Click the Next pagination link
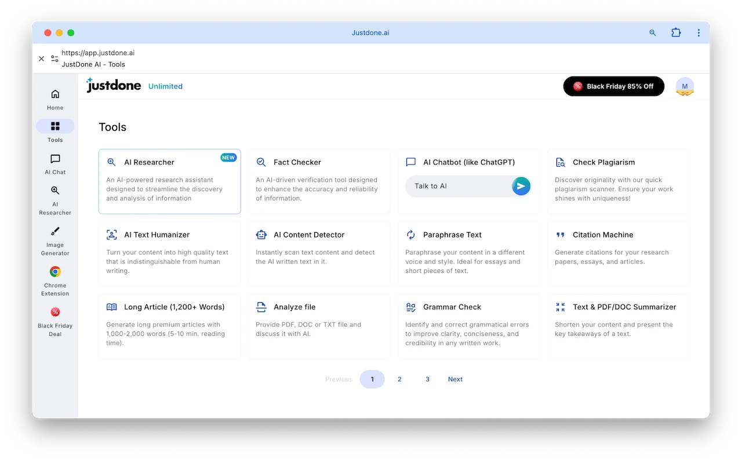The width and height of the screenshot is (742, 461). click(455, 379)
